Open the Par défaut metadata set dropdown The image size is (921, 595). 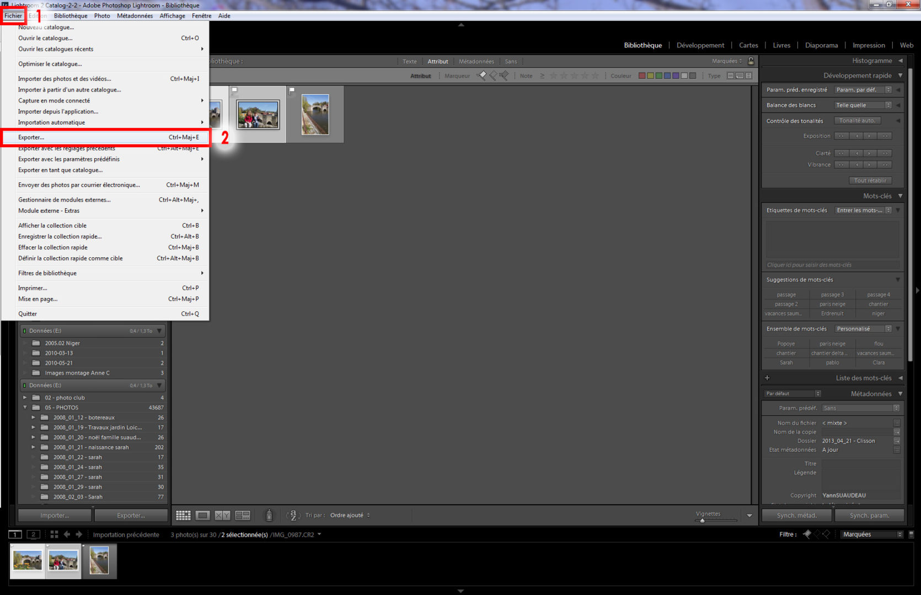click(x=793, y=393)
